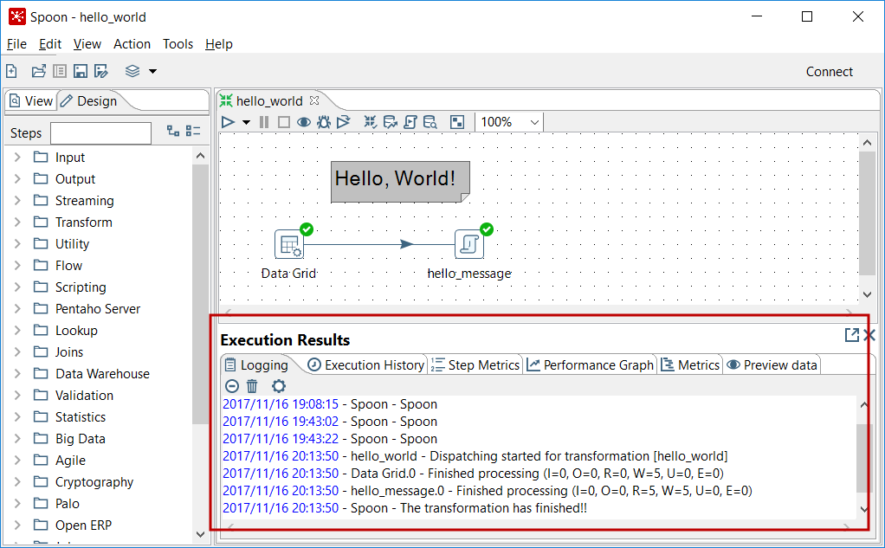
Task: Clear the log with the trash icon
Action: (252, 386)
